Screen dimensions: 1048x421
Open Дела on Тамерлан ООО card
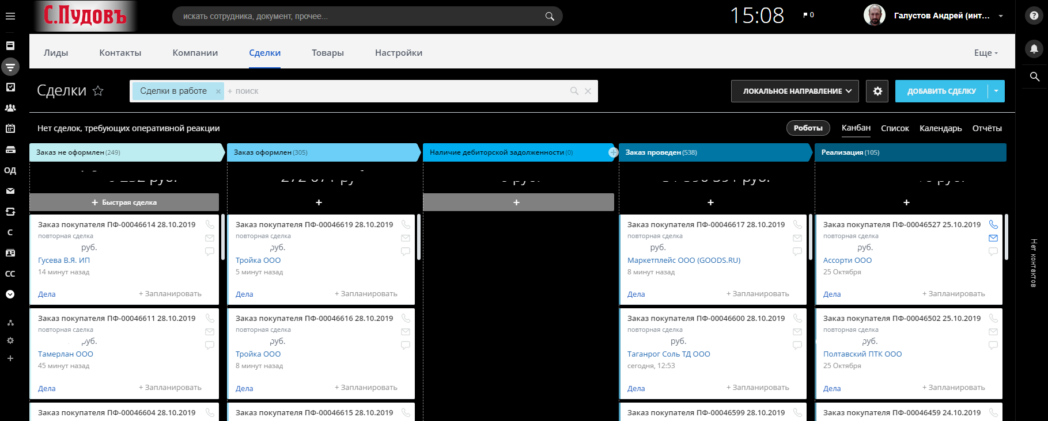[47, 388]
